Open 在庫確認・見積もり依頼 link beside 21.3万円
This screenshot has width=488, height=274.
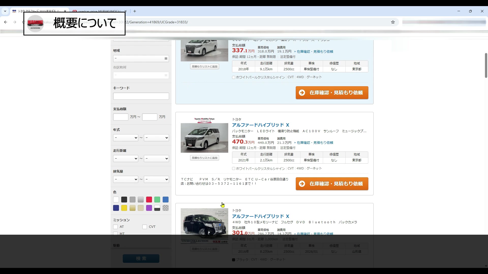[x=315, y=143]
